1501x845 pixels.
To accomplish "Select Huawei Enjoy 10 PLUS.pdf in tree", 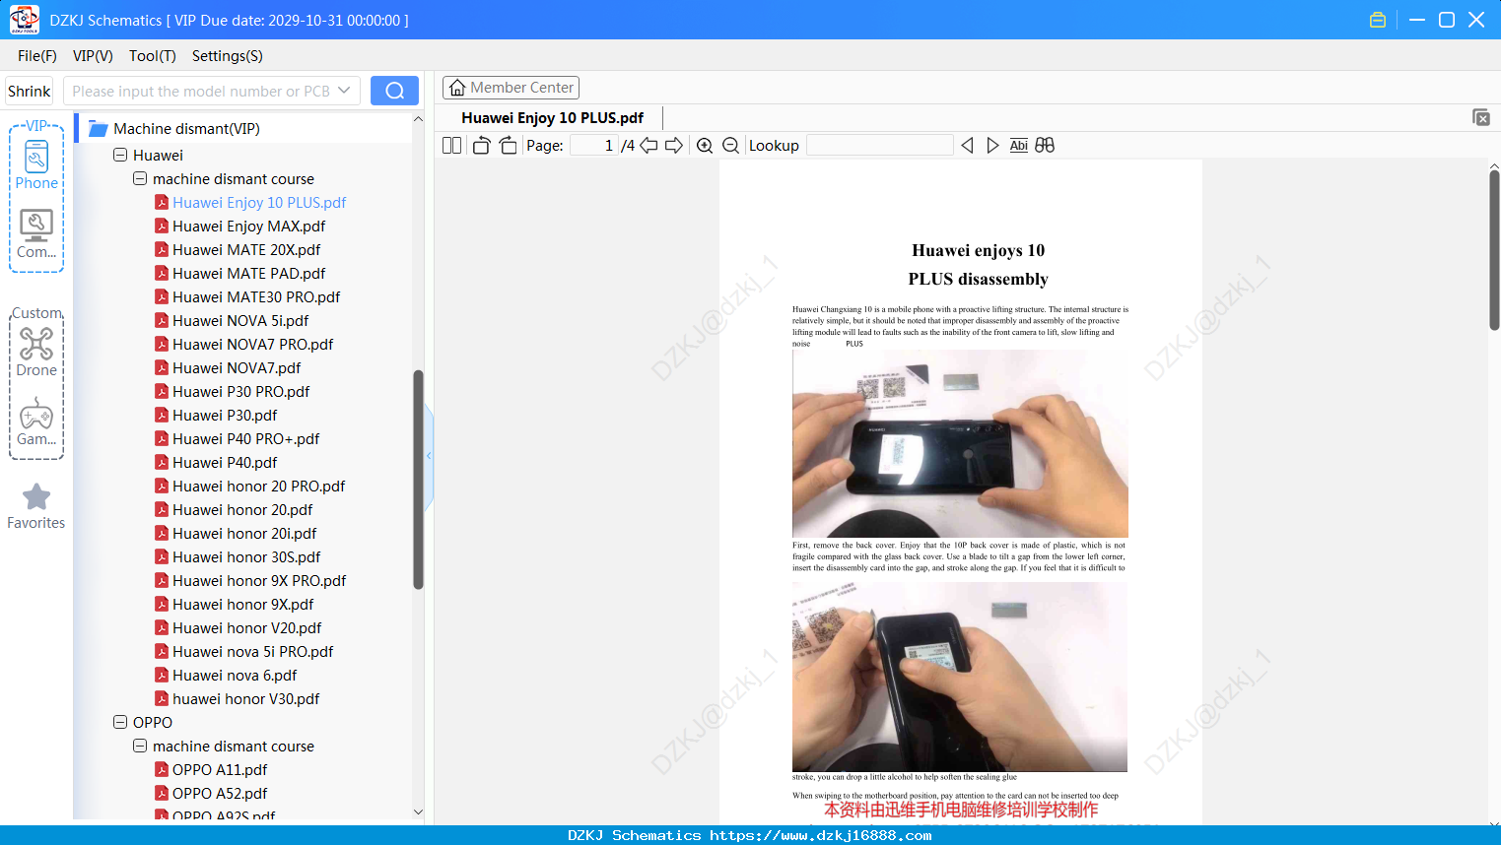I will (259, 202).
